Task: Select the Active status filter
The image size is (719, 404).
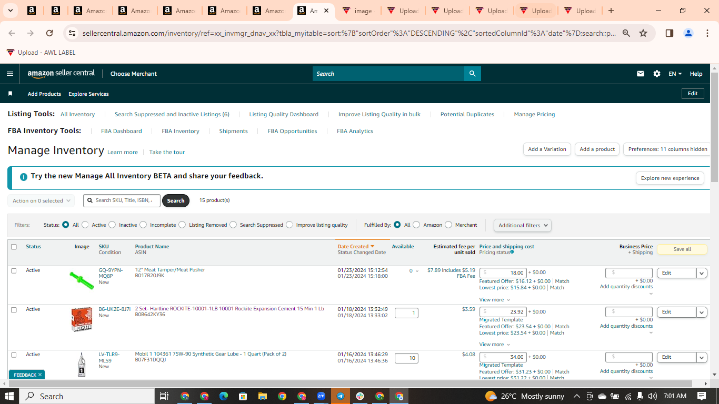Action: (85, 225)
